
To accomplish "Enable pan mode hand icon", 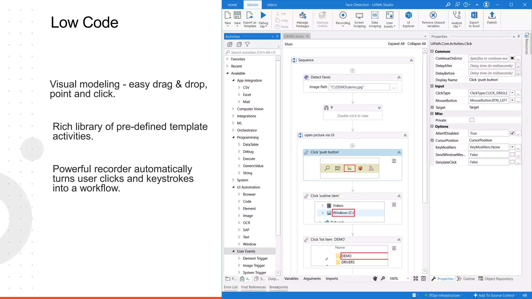I will coord(375,278).
